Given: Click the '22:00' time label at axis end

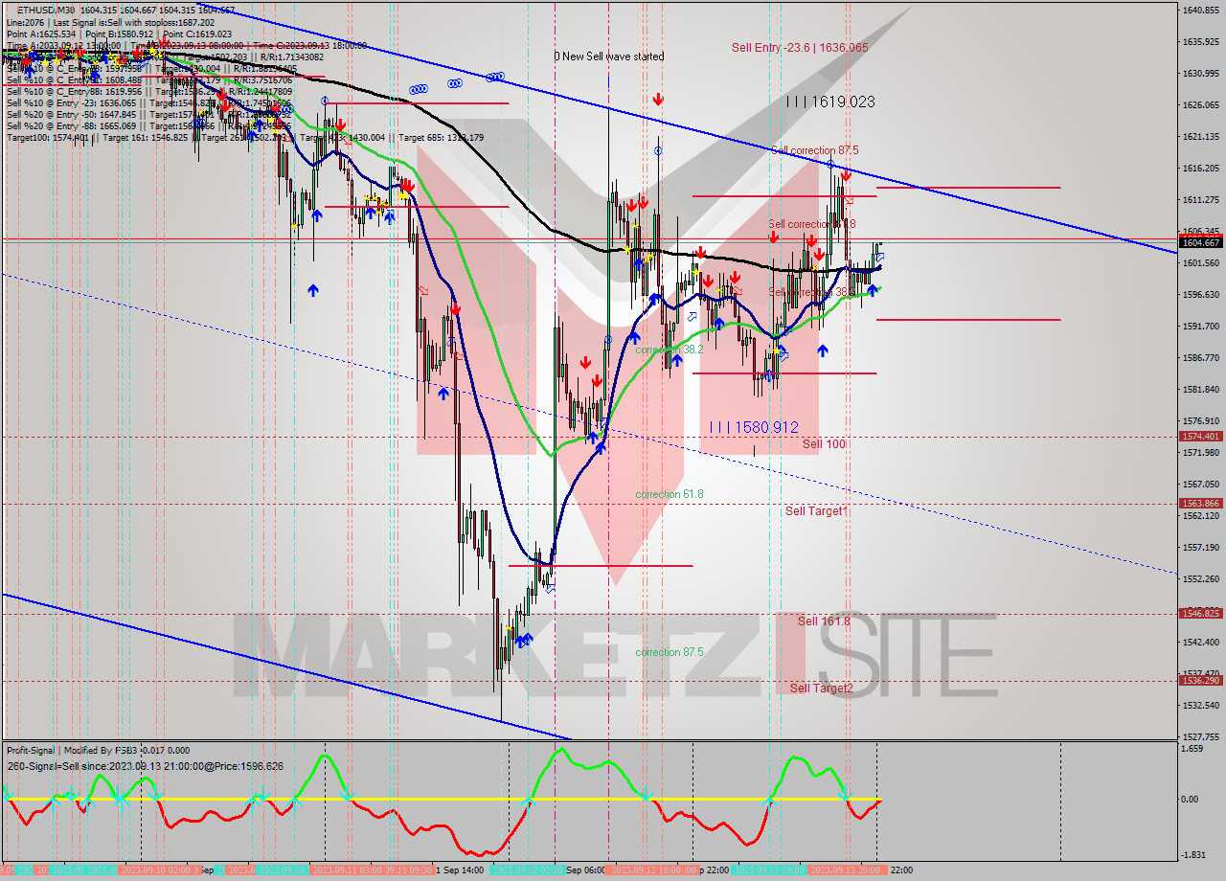Looking at the screenshot, I should 901,870.
